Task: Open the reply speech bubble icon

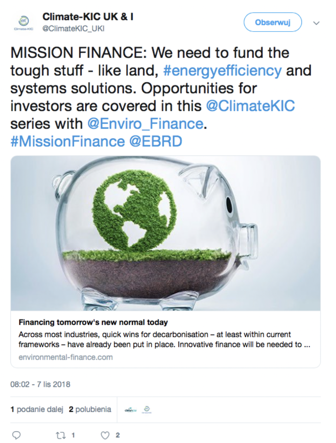Action: [16, 435]
